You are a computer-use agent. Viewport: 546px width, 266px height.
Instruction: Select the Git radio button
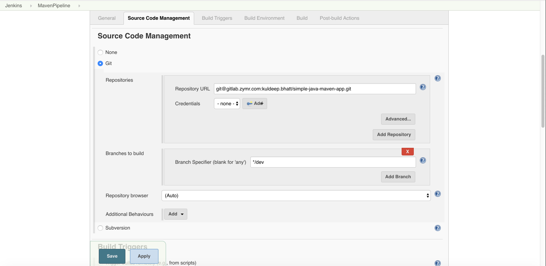(100, 63)
